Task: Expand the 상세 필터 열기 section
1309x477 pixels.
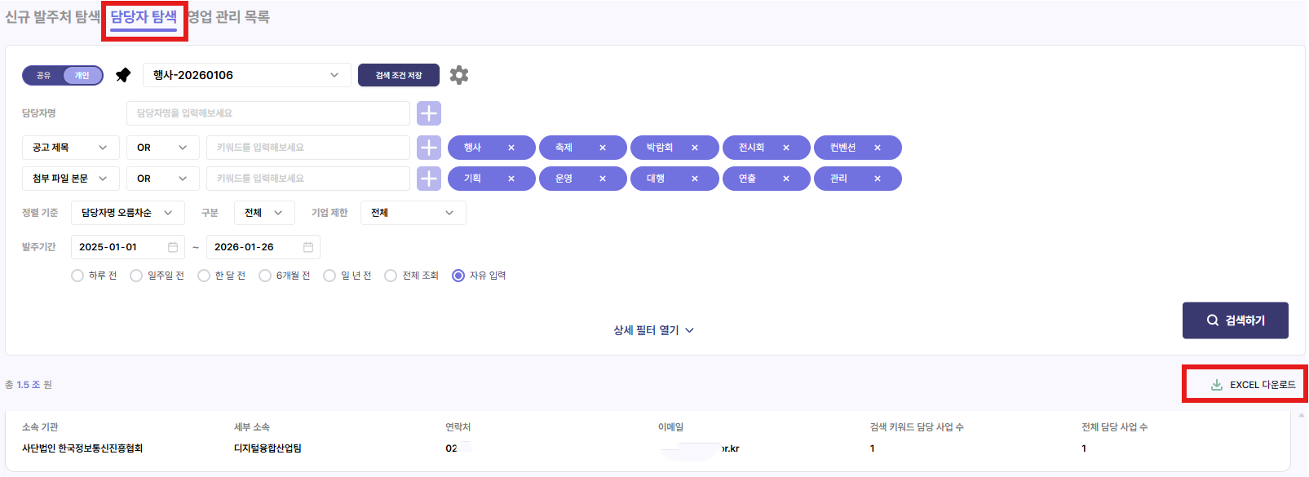Action: (653, 330)
